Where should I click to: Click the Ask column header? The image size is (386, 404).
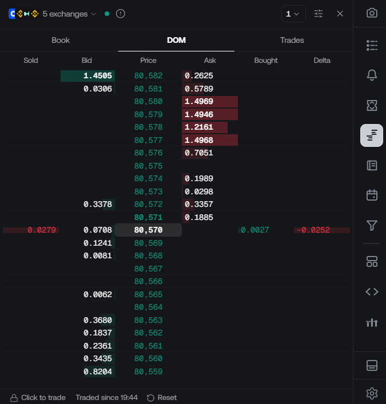210,61
